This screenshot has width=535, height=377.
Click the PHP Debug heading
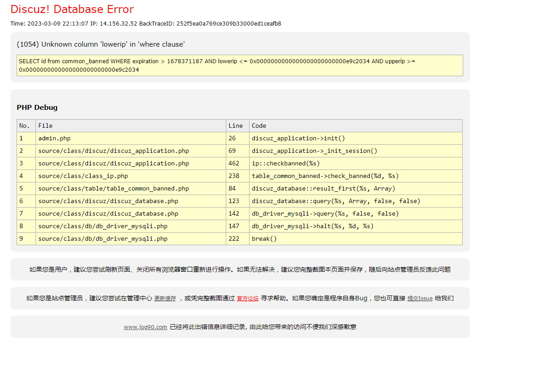click(37, 108)
